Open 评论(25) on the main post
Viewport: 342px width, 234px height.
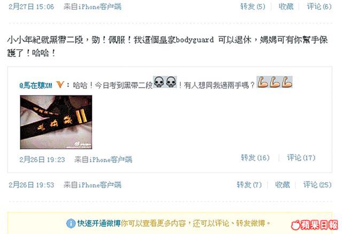coord(317,185)
